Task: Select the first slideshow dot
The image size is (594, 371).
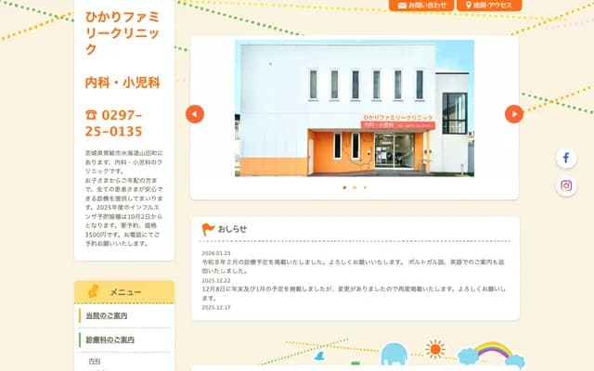Action: pos(344,187)
